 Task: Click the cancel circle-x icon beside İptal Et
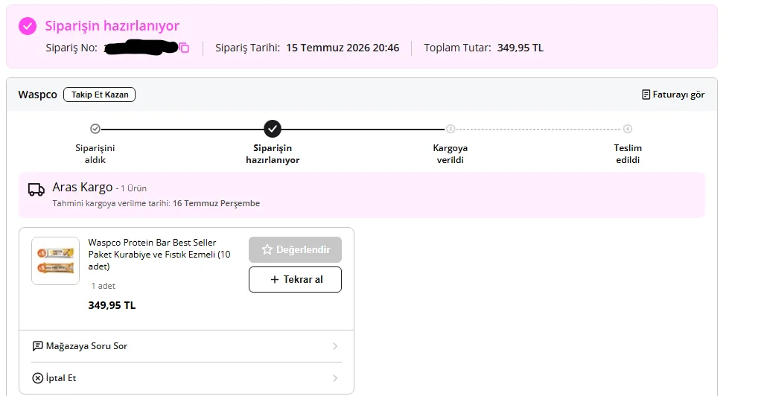(37, 378)
